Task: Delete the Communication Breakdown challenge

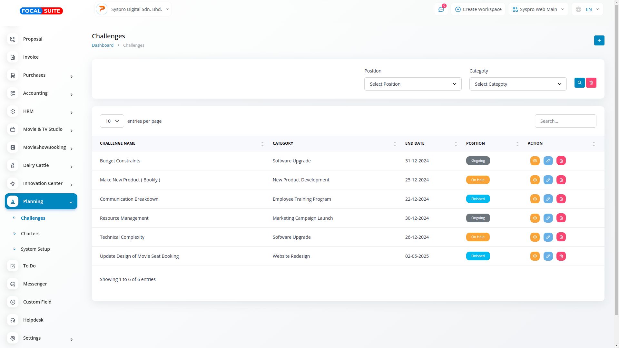Action: (561, 199)
